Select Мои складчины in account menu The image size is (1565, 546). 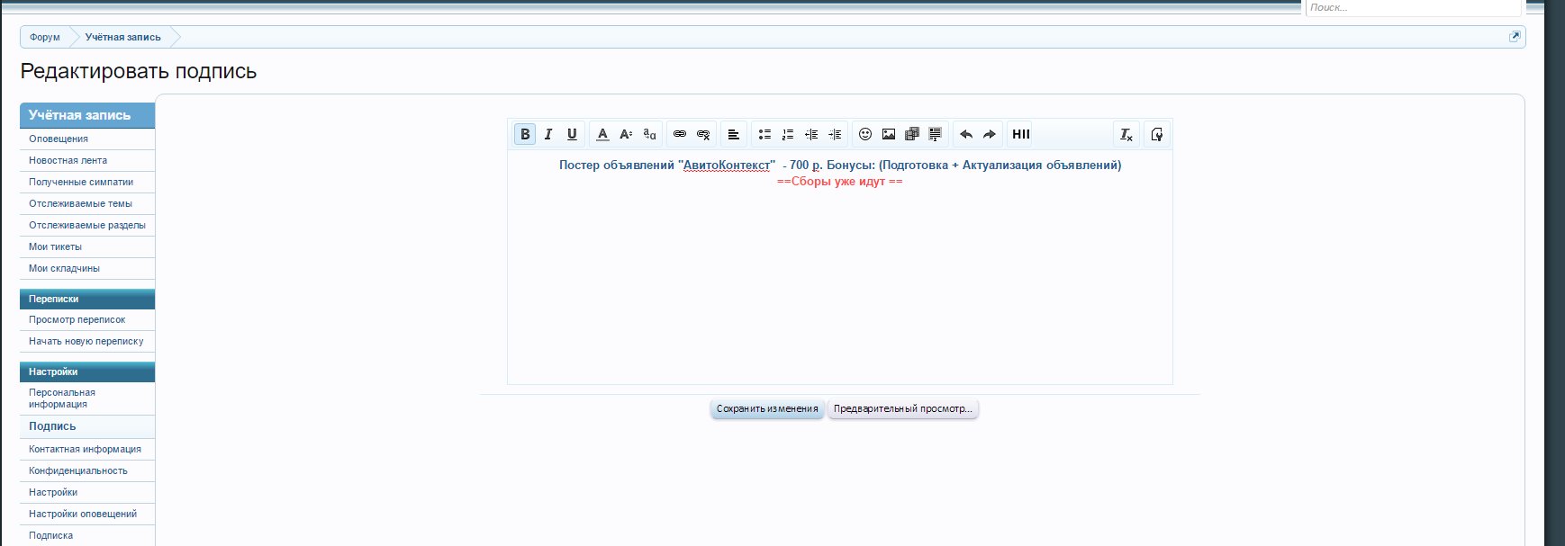pyautogui.click(x=64, y=268)
